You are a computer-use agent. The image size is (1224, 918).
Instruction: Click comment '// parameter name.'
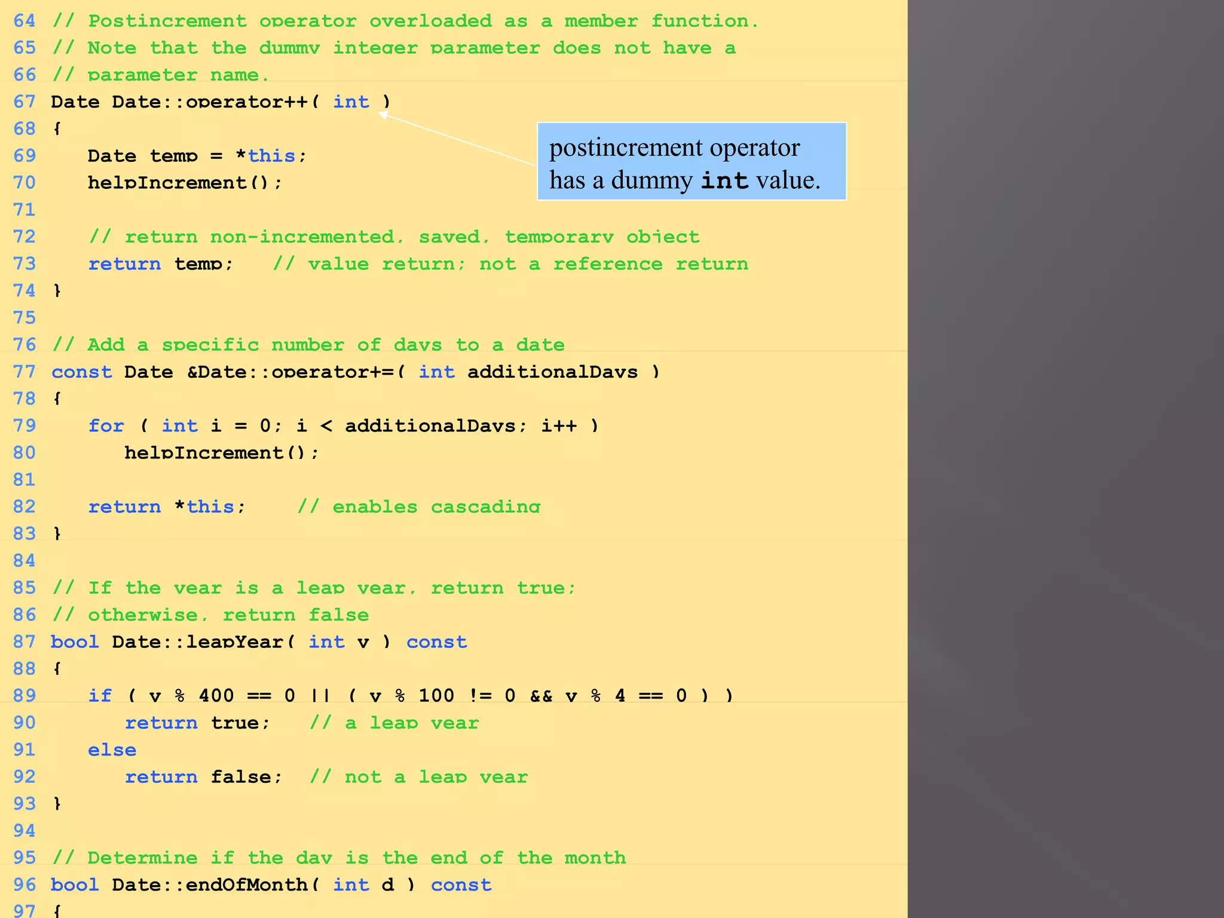[x=161, y=75]
